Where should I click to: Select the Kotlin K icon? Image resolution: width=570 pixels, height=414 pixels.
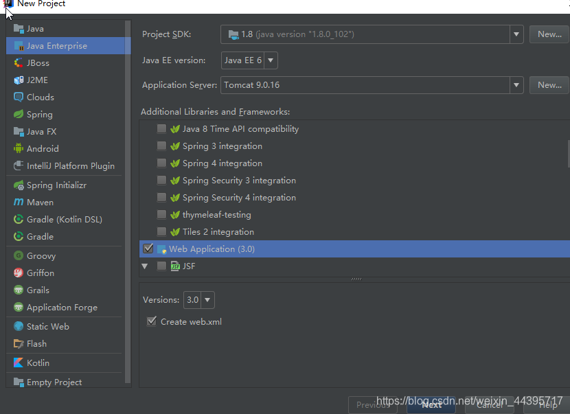[18, 363]
